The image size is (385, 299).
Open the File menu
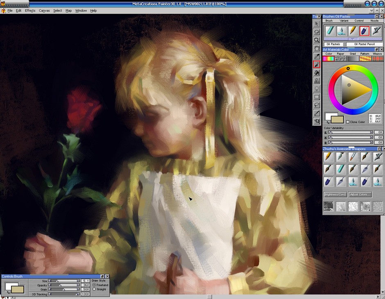coord(10,11)
